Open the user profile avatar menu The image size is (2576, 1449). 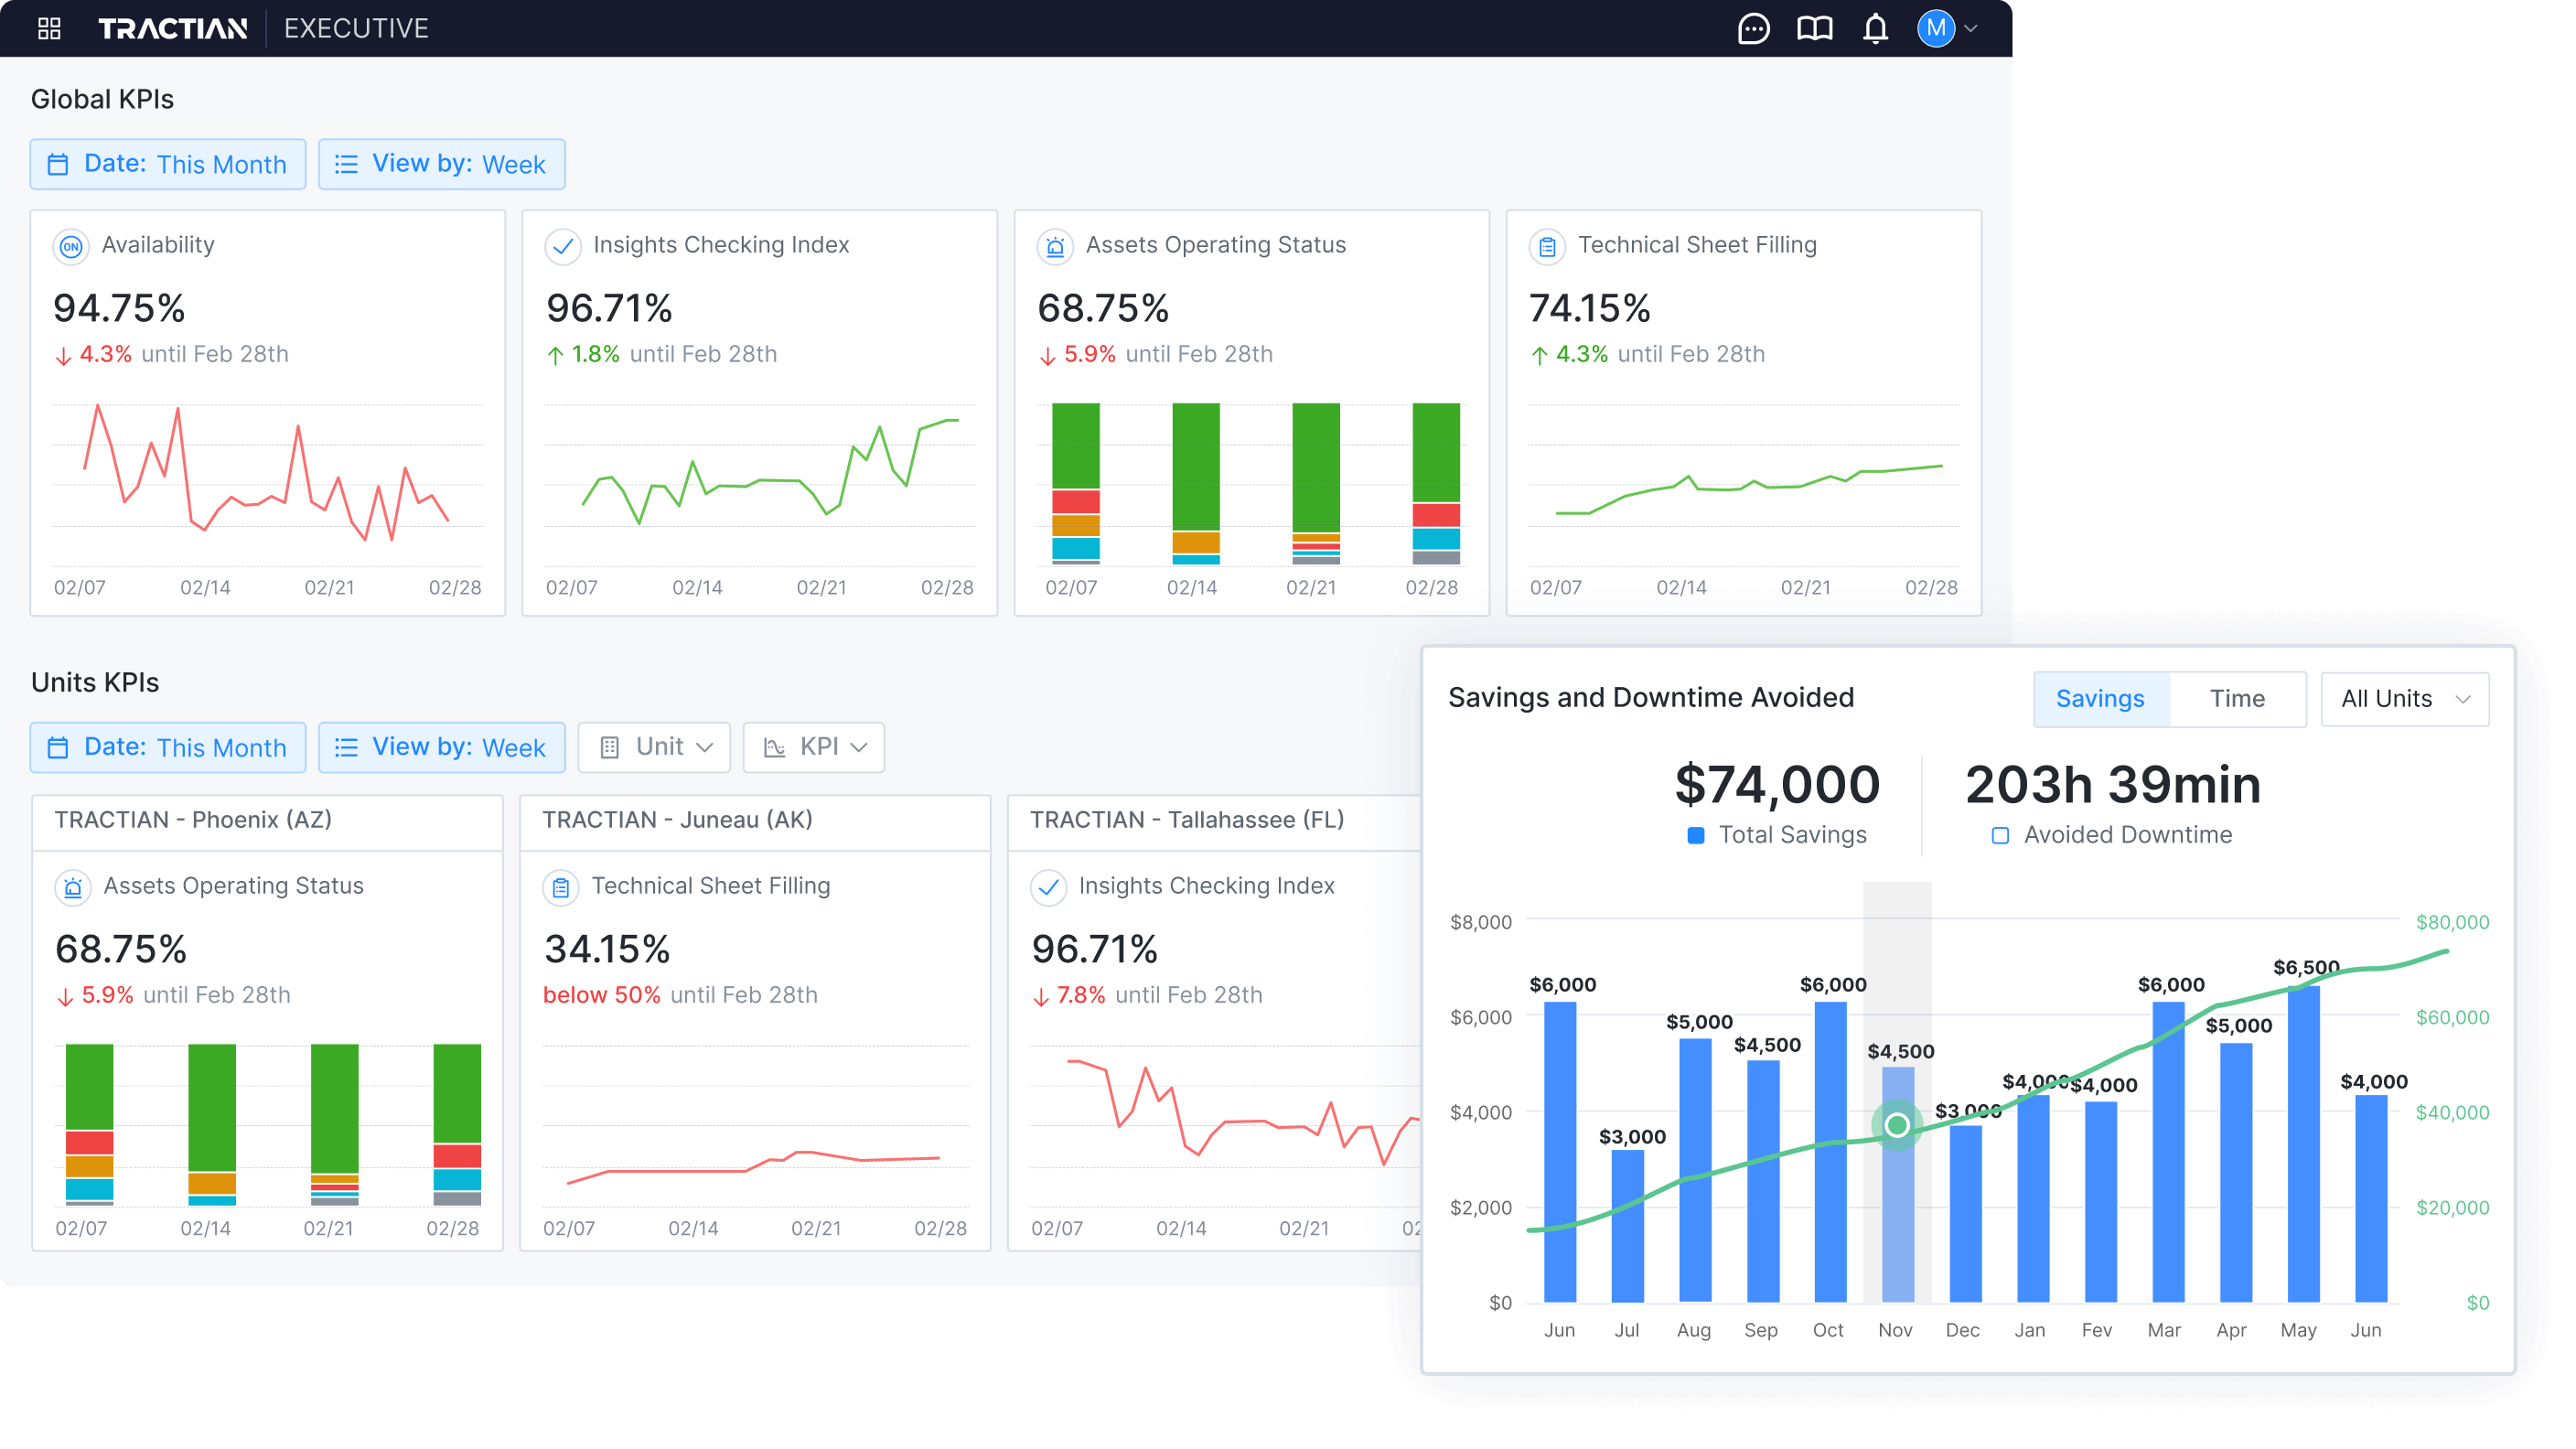[1937, 28]
